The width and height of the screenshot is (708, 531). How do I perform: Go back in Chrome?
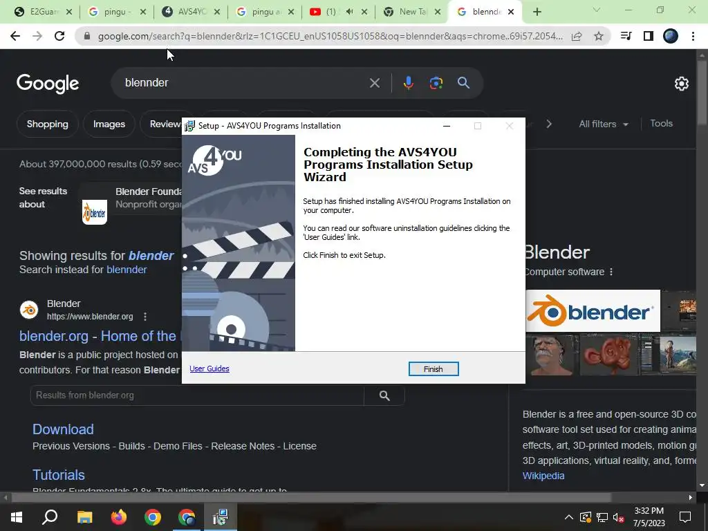coord(15,36)
